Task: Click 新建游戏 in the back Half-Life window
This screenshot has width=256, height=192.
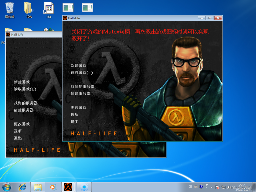Action: pos(22,82)
